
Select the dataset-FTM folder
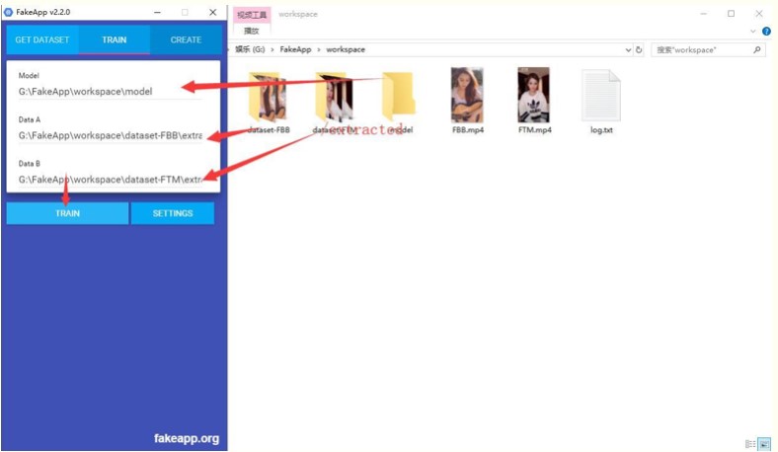point(335,103)
